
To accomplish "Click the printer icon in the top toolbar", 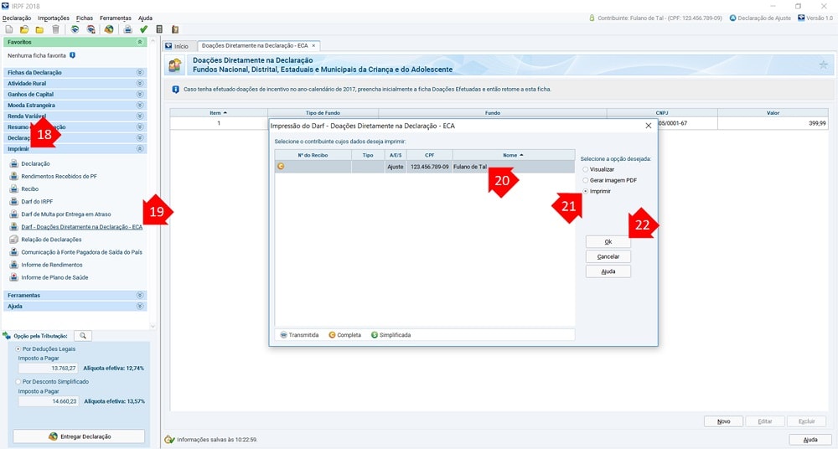I will (x=127, y=29).
